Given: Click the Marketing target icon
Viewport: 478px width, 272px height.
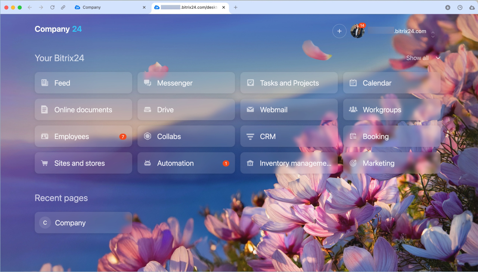Looking at the screenshot, I should tap(353, 163).
